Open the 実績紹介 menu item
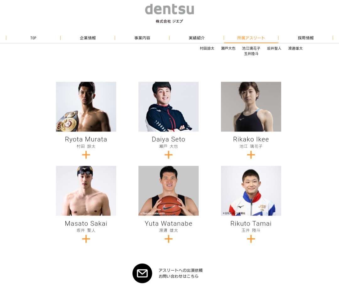 (196, 38)
